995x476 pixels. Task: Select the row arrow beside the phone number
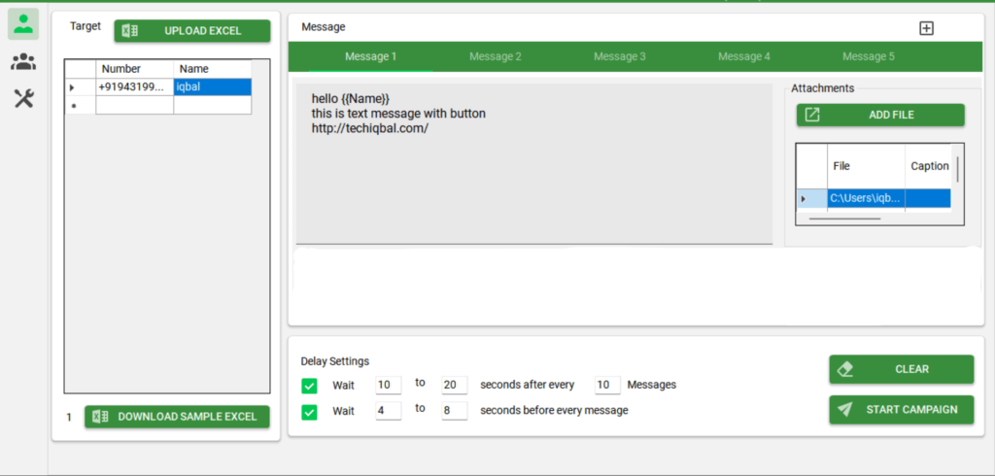[x=72, y=87]
